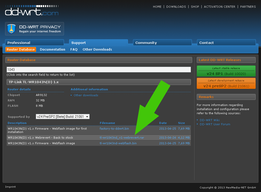The height and width of the screenshot is (192, 261).
Task: Click the Additional information heading
Action: click(89, 89)
